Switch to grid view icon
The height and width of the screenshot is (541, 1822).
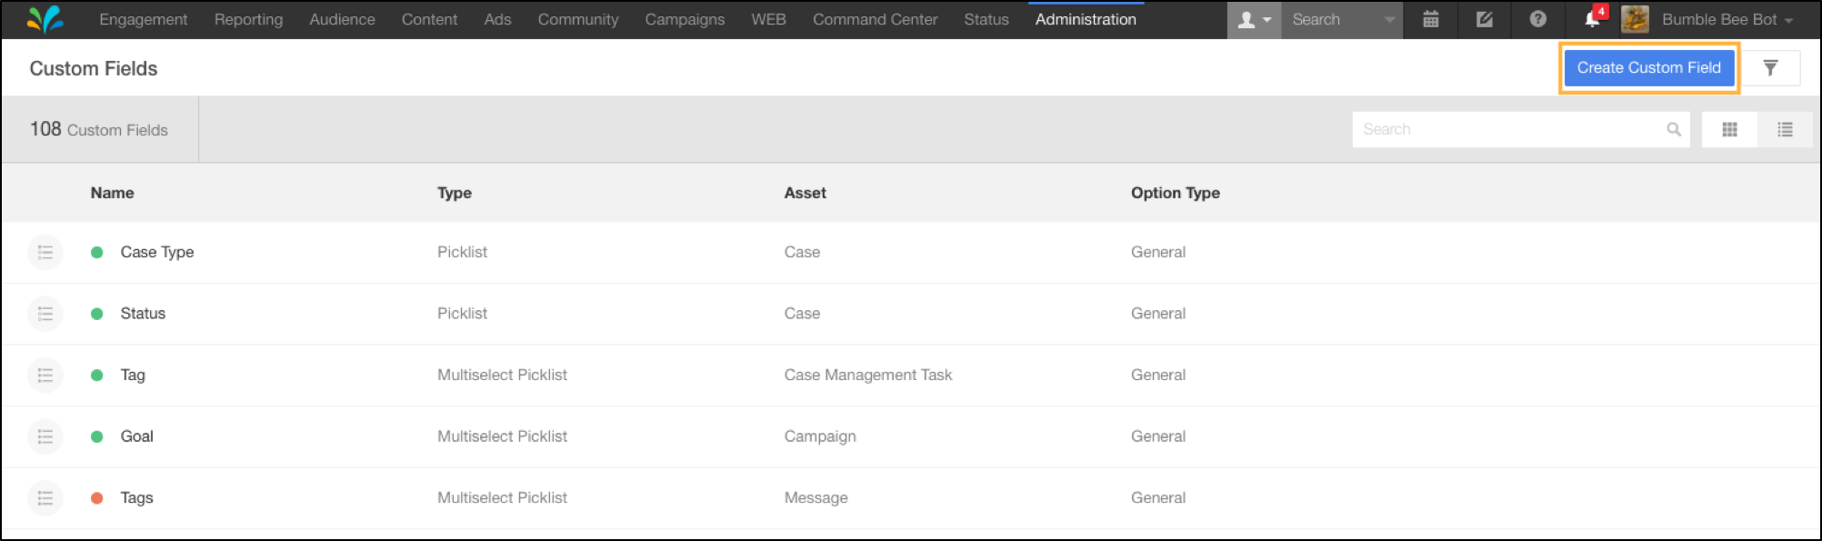click(x=1729, y=130)
